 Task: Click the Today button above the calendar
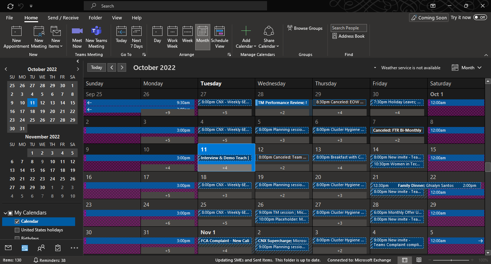pyautogui.click(x=96, y=67)
